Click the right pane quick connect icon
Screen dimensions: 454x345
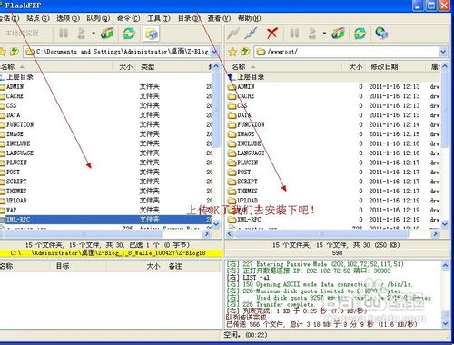click(252, 33)
